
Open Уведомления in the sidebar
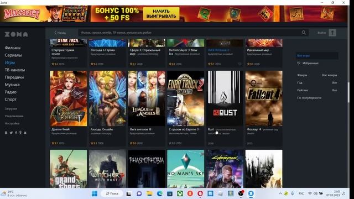point(14,116)
